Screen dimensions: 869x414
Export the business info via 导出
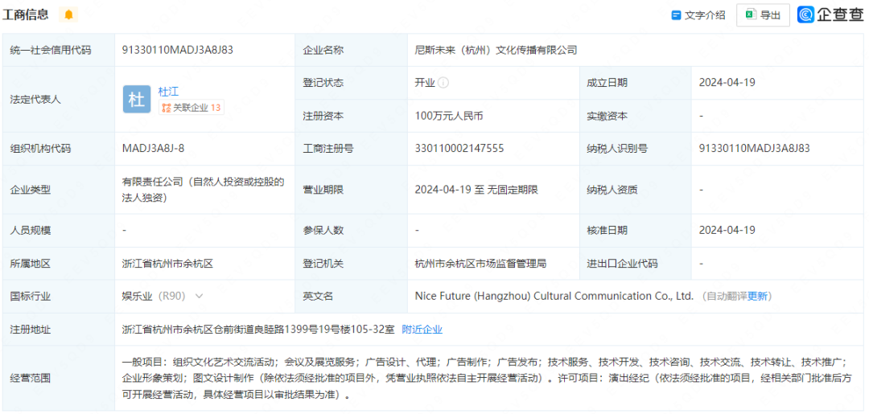click(763, 15)
